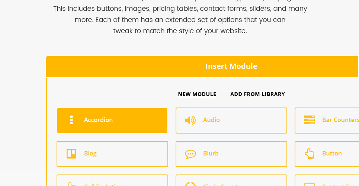This screenshot has width=359, height=186.
Task: Click the Accordion three-dots icon
Action: tap(71, 120)
